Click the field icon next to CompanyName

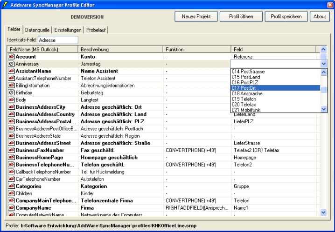coord(12,208)
